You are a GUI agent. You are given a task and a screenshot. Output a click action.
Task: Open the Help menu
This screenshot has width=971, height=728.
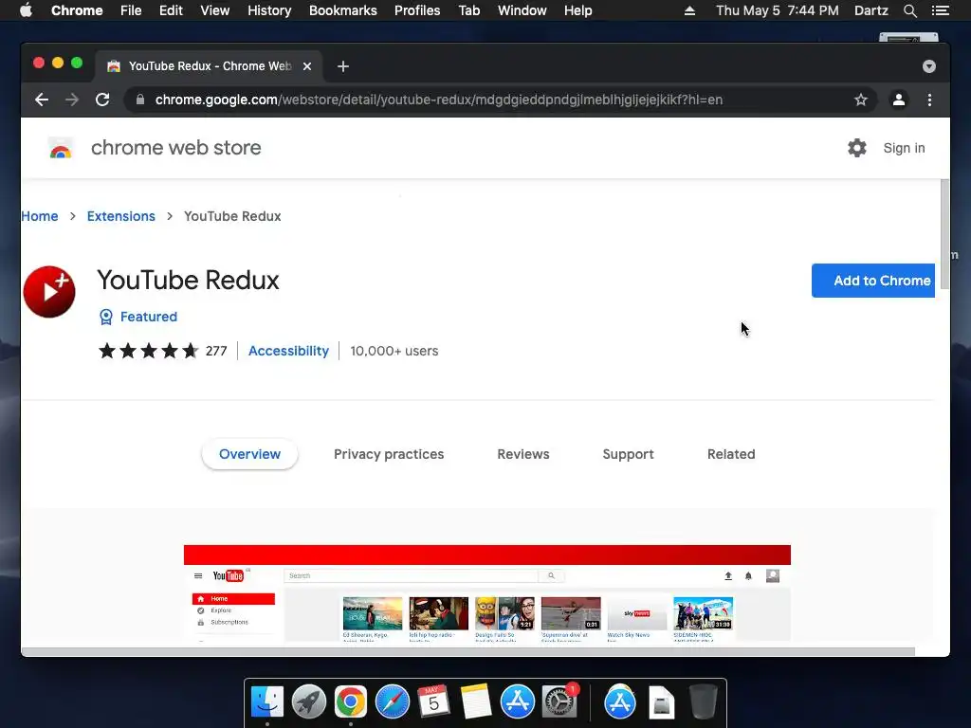(577, 10)
